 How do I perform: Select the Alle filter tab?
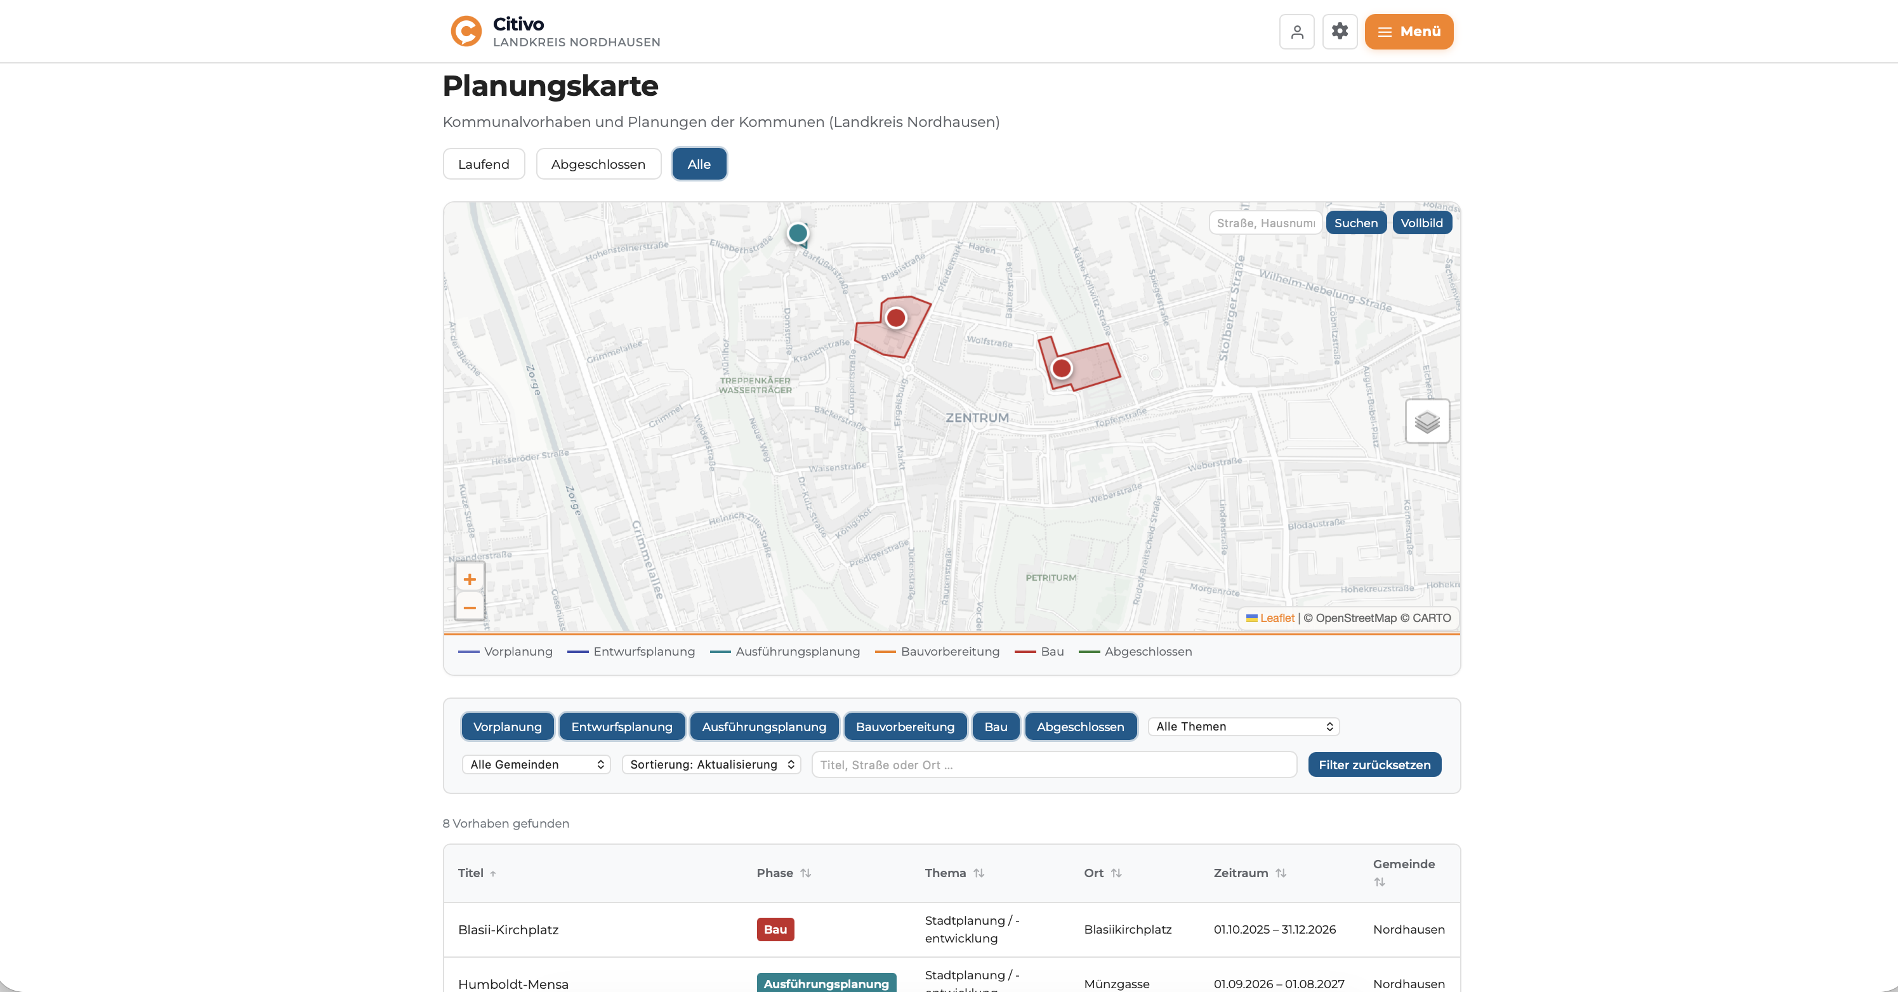[699, 164]
